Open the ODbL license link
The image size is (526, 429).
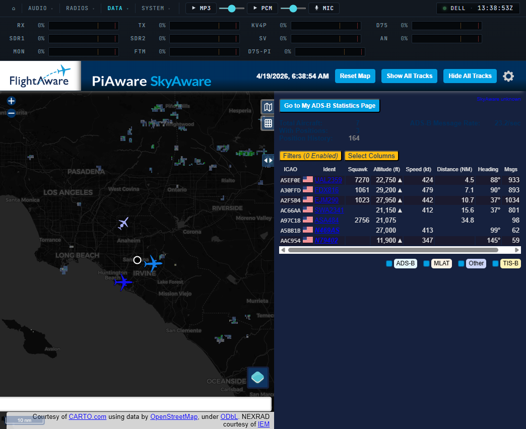229,416
